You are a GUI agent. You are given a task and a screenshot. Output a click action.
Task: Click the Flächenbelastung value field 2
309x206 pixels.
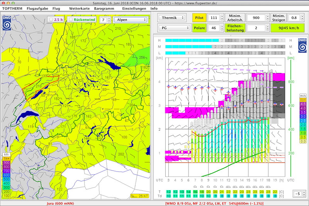tap(256, 28)
